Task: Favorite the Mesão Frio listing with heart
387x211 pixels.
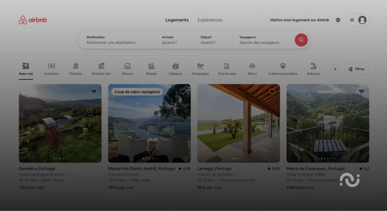Action: coord(183,92)
